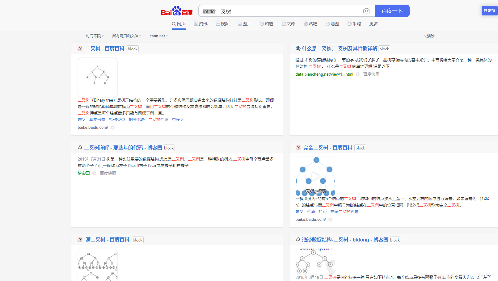Block the 完全二叉树 - 百度百科 result
This screenshot has width=498, height=281.
tap(360, 148)
